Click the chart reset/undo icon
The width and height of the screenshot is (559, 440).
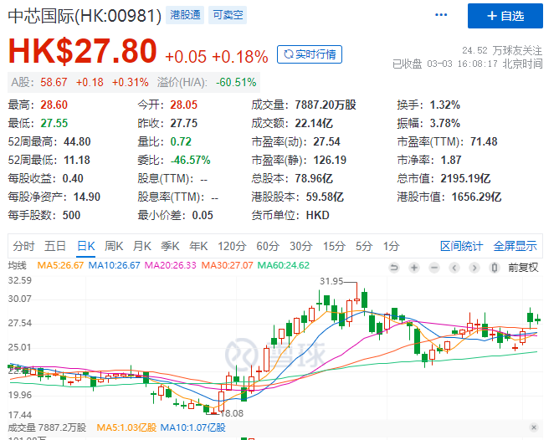(x=395, y=266)
